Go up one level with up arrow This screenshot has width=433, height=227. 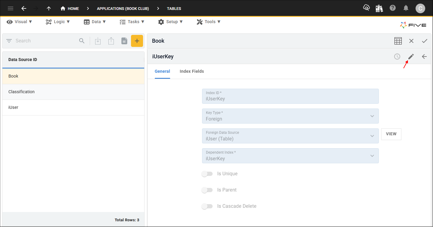pos(49,8)
